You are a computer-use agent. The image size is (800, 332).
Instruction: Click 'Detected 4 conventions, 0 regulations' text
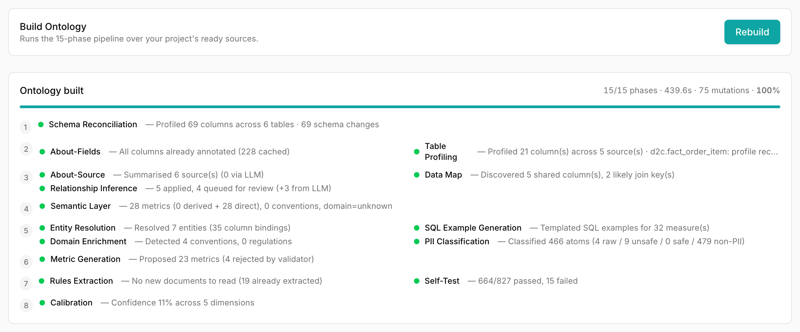[219, 242]
